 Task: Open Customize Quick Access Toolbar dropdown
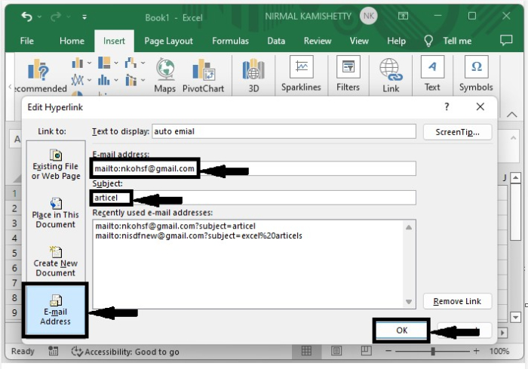pyautogui.click(x=84, y=17)
